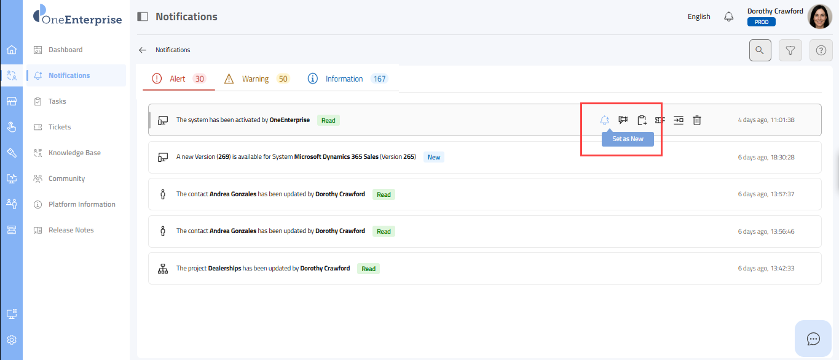Screen dimensions: 839x360
Task: Open the English language selector
Action: tap(699, 17)
